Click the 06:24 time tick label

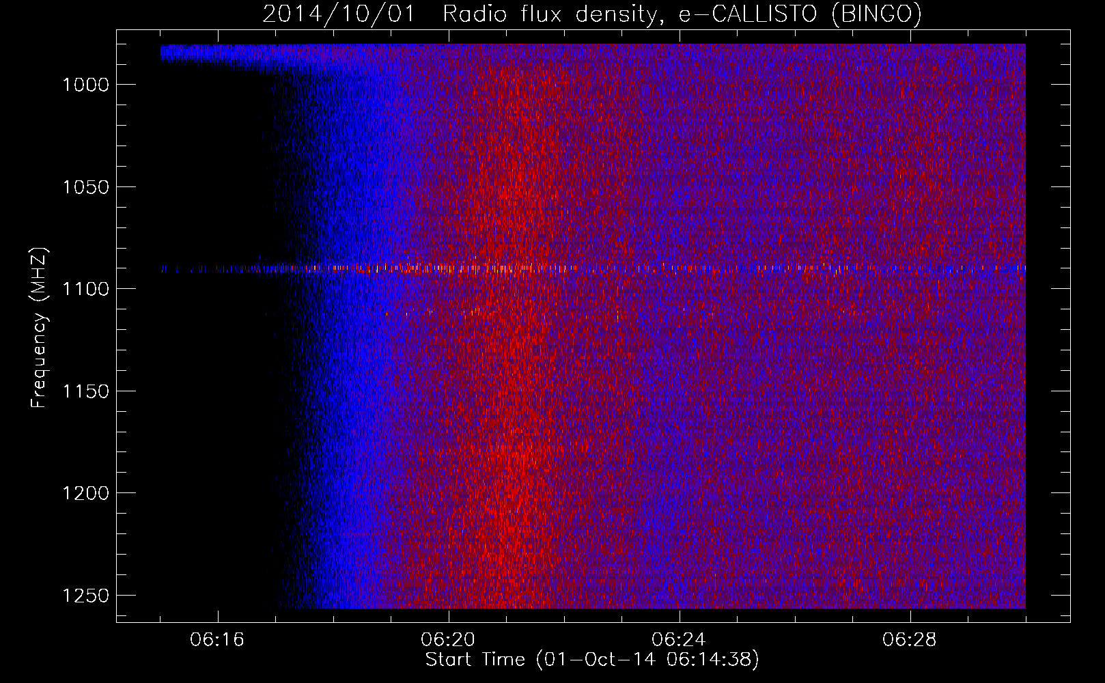tap(680, 640)
